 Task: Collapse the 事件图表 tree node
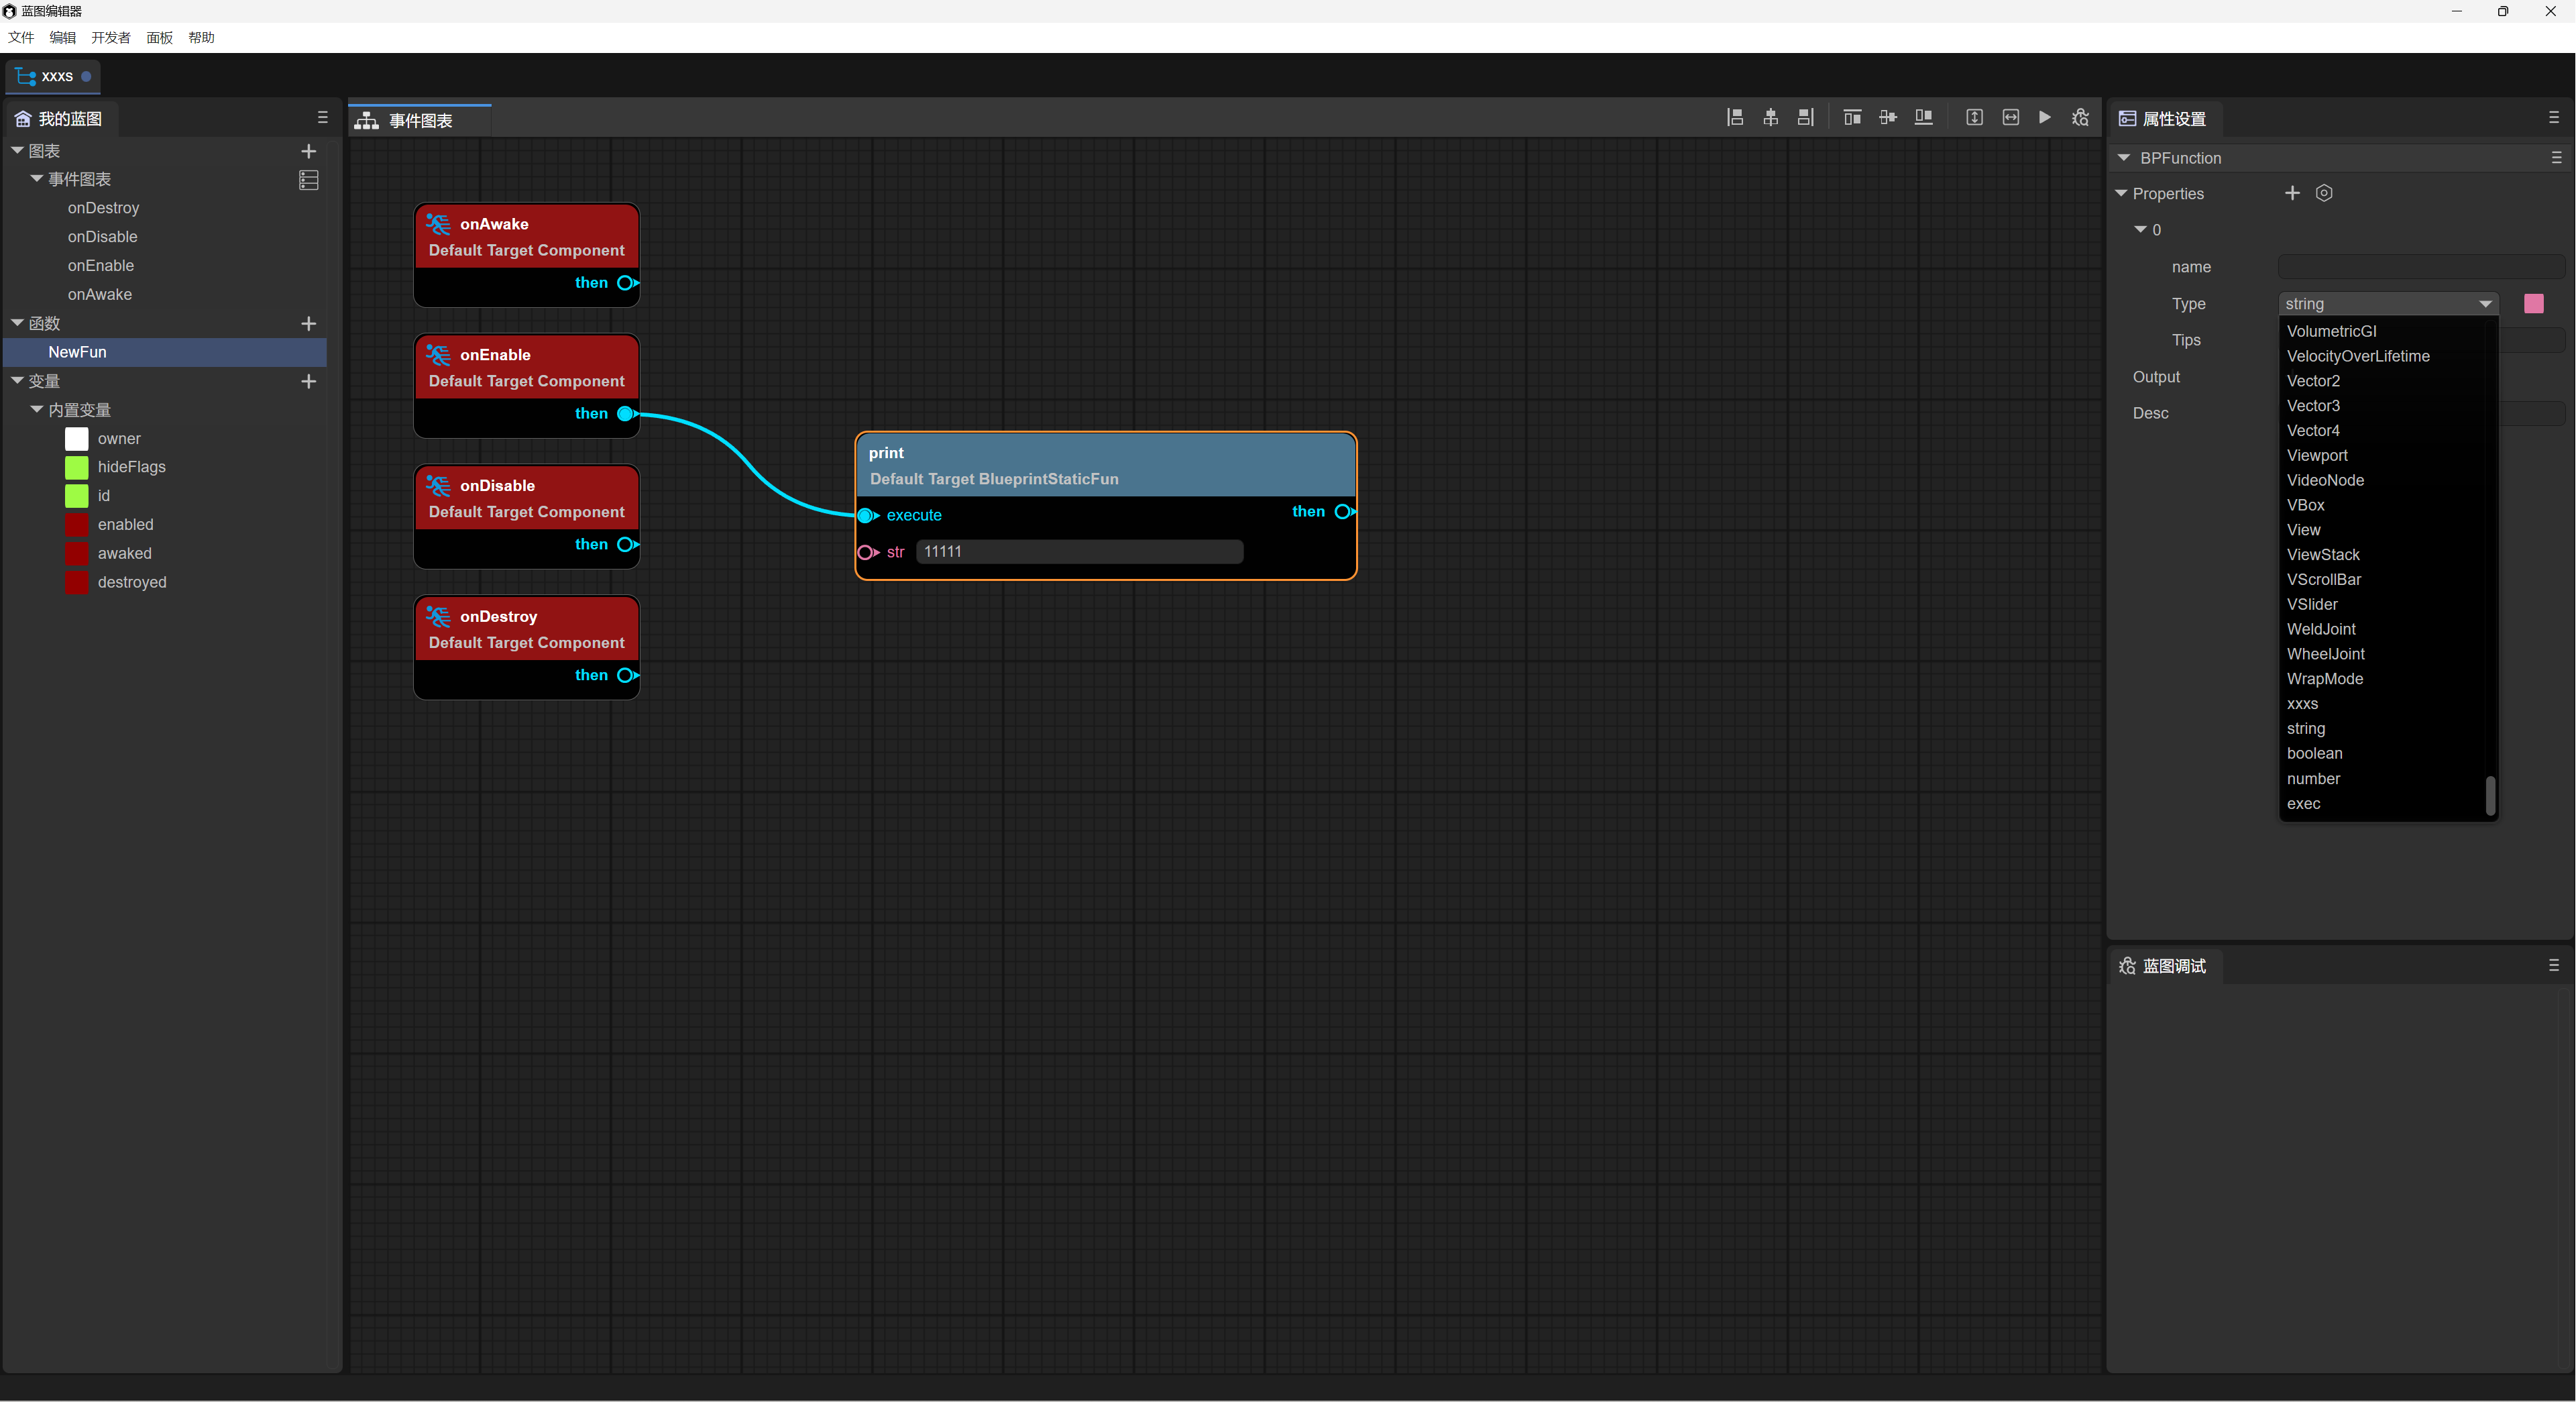(37, 179)
